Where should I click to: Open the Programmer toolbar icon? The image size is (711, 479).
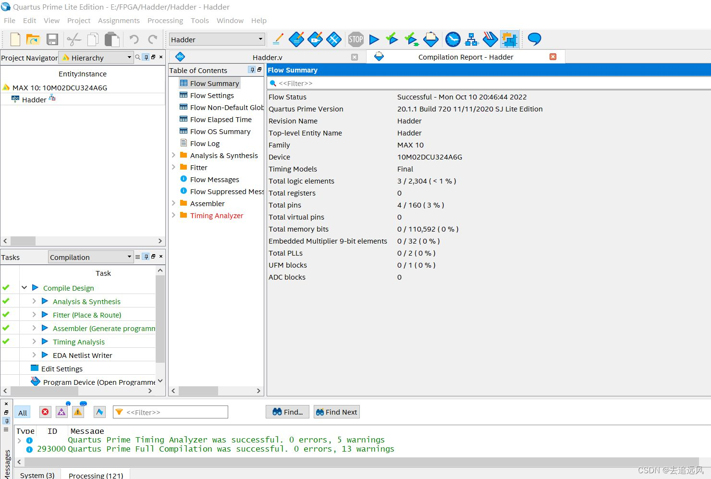pos(490,39)
